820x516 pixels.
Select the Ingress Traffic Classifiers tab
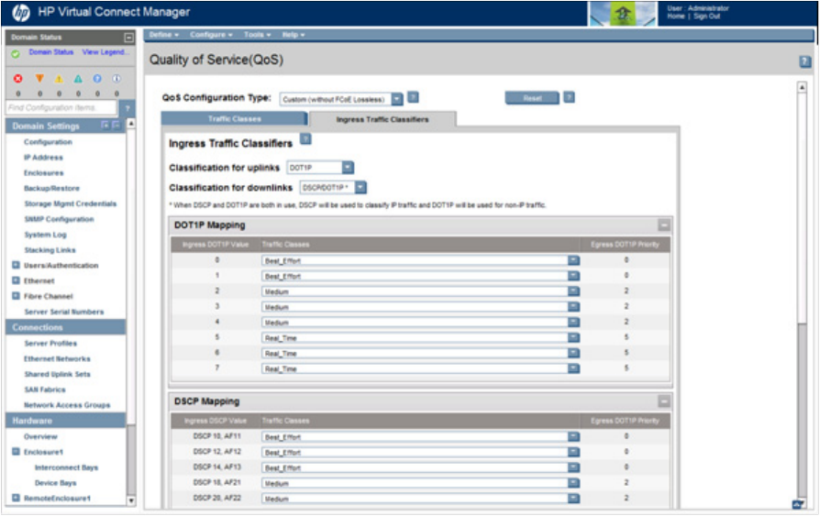pyautogui.click(x=382, y=119)
